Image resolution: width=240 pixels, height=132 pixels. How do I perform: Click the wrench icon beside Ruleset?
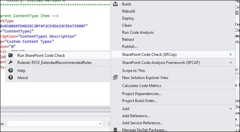(11, 62)
